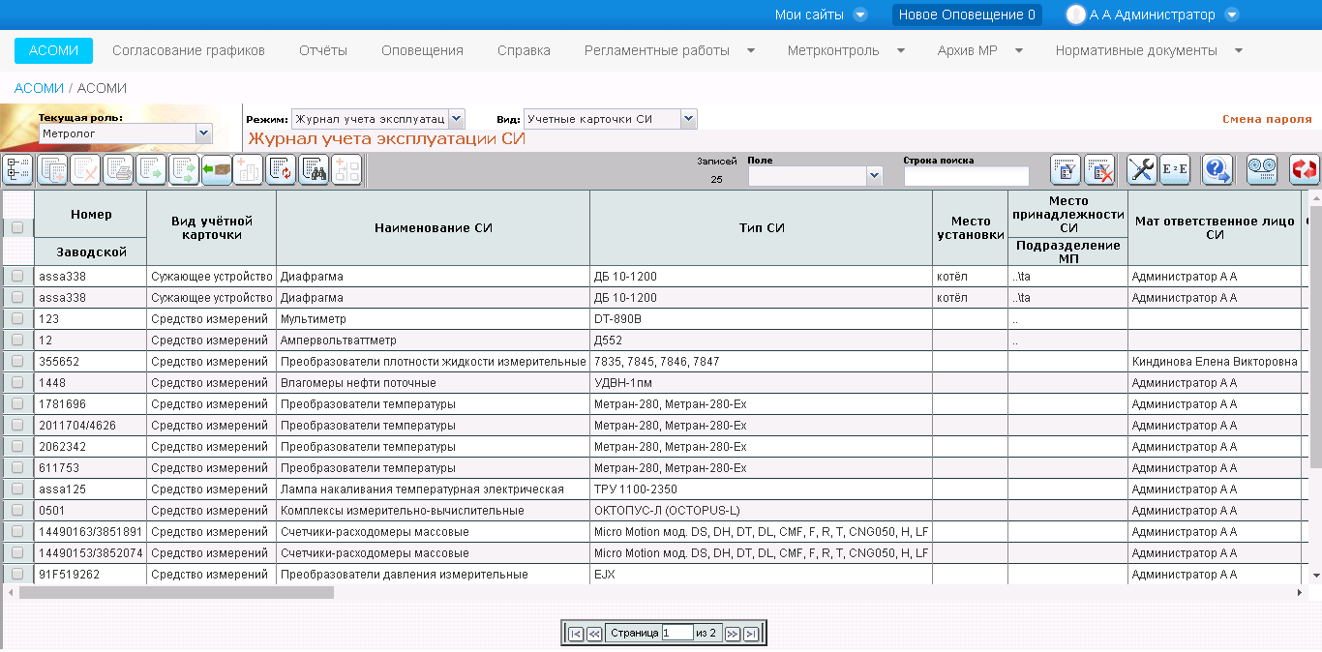This screenshot has height=652, width=1322.
Task: Check the row with number 0501
Action: 17,511
